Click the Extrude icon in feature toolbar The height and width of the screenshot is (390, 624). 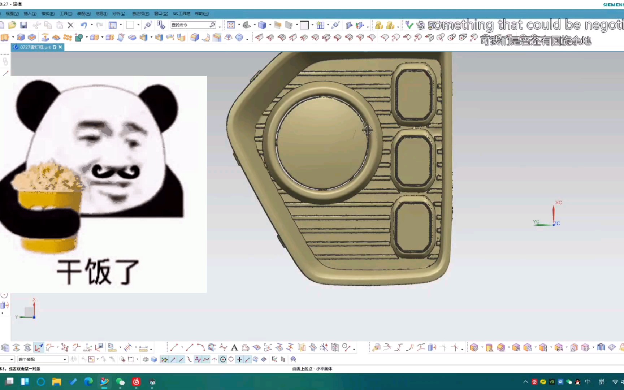tap(5, 37)
